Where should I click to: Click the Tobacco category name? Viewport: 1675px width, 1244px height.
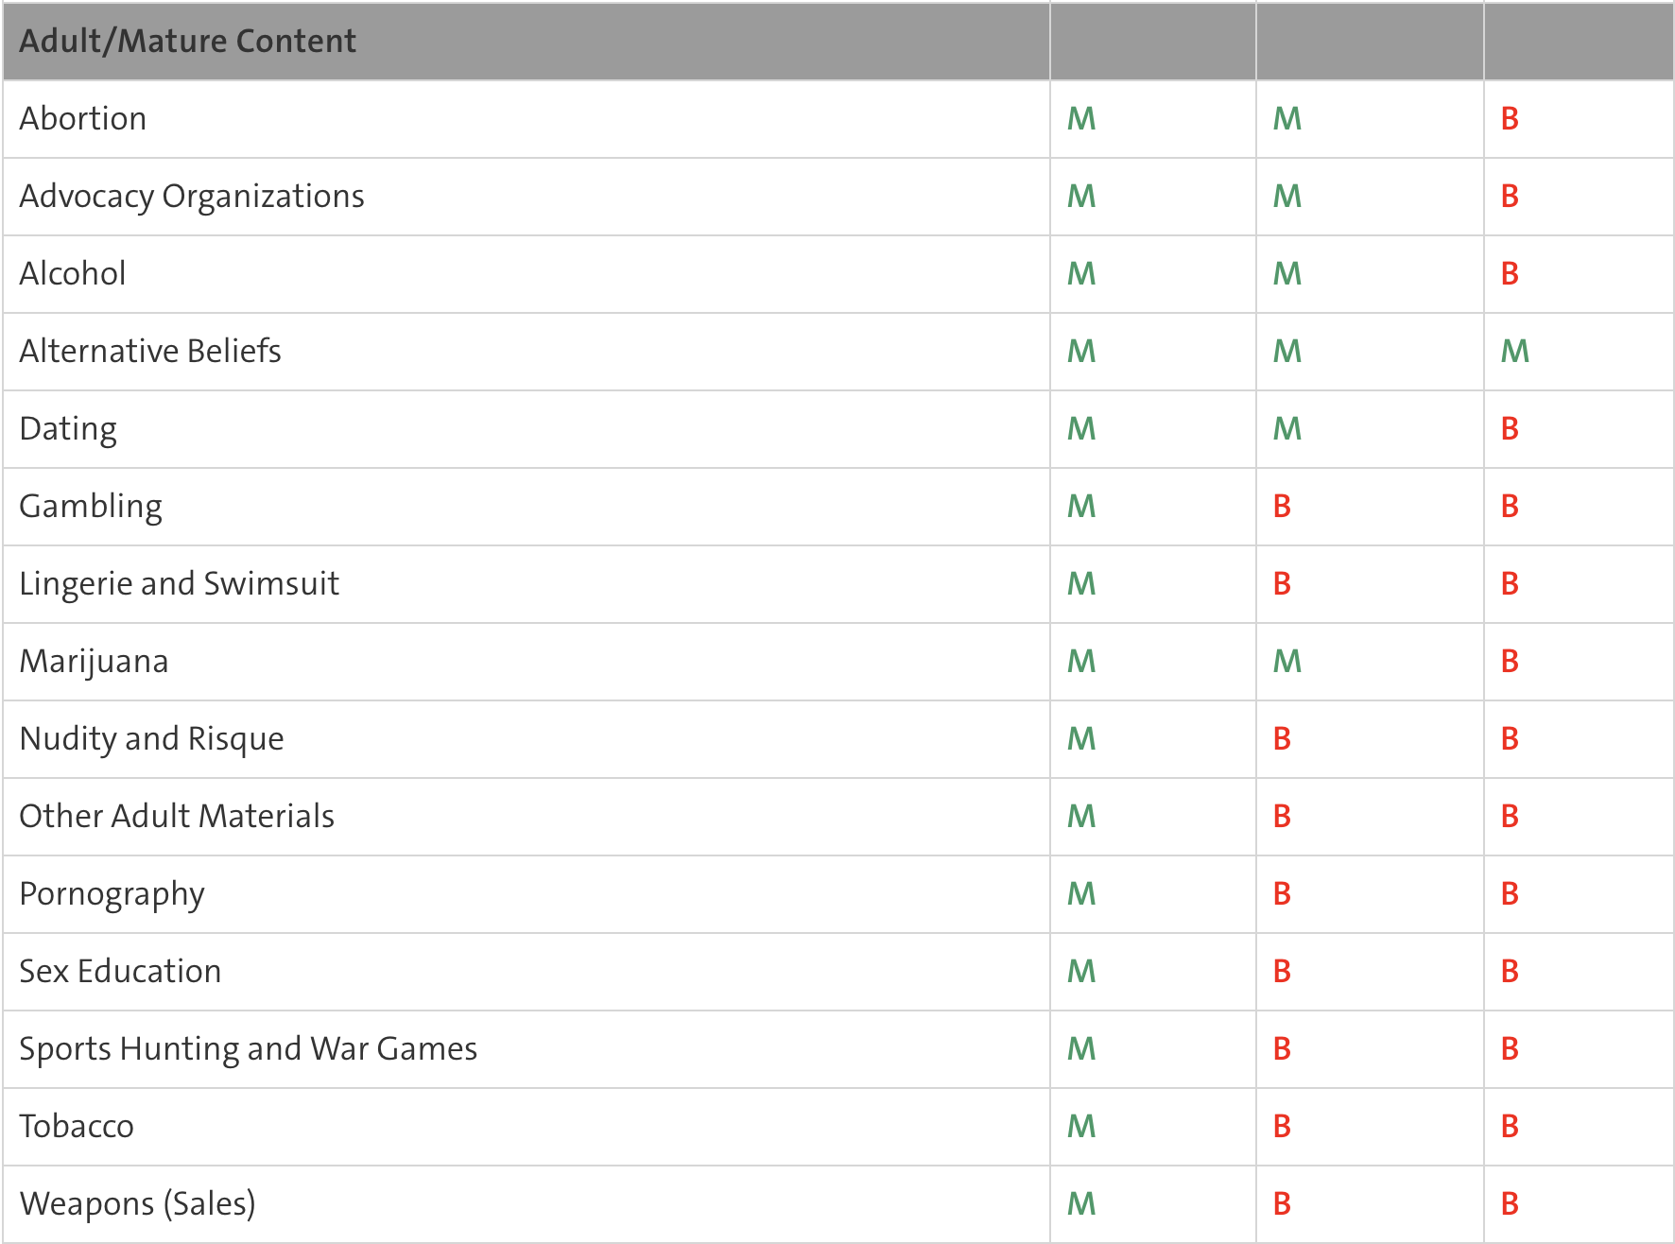click(x=77, y=1127)
